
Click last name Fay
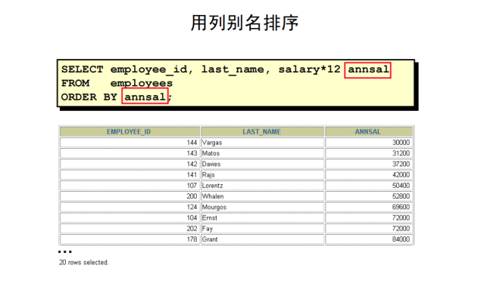click(207, 229)
